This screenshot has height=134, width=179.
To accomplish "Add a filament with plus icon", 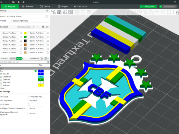I will (34, 27).
